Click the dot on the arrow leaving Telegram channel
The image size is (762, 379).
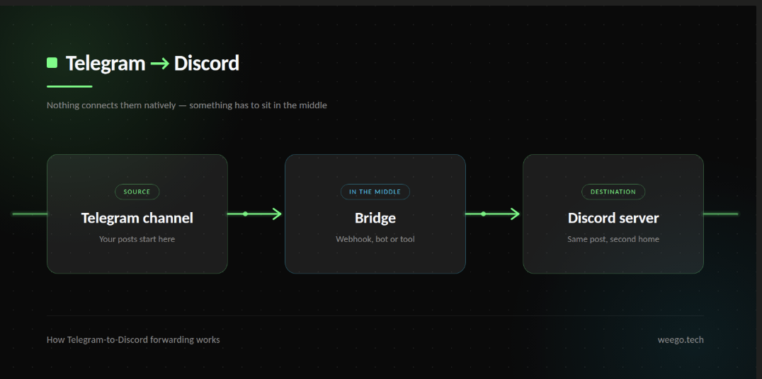pos(246,214)
